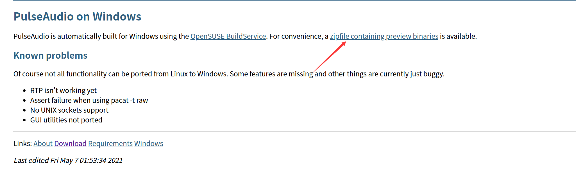Viewport: 576px width, 182px height.
Task: Open the OpenSUSE BuildService link
Action: pyautogui.click(x=228, y=36)
